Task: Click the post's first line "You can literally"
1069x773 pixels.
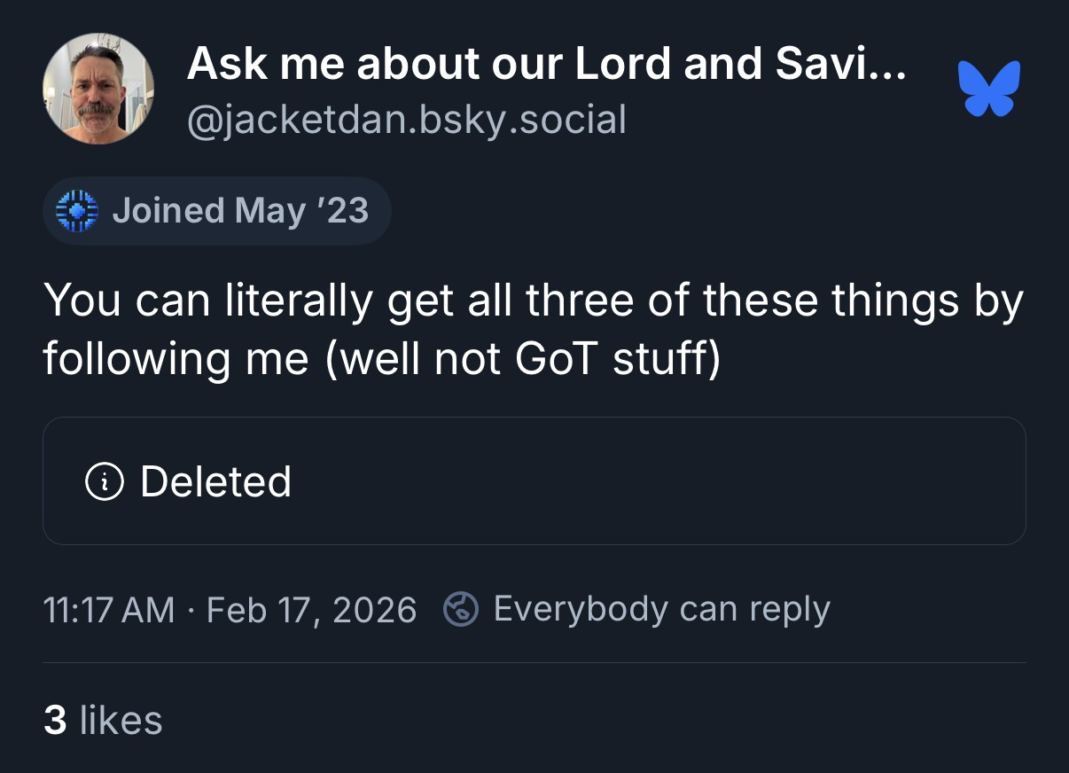Action: (x=208, y=301)
